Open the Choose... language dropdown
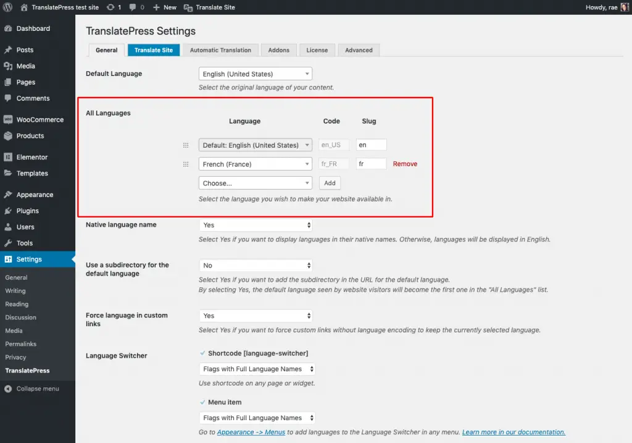Image resolution: width=632 pixels, height=443 pixels. (256, 183)
